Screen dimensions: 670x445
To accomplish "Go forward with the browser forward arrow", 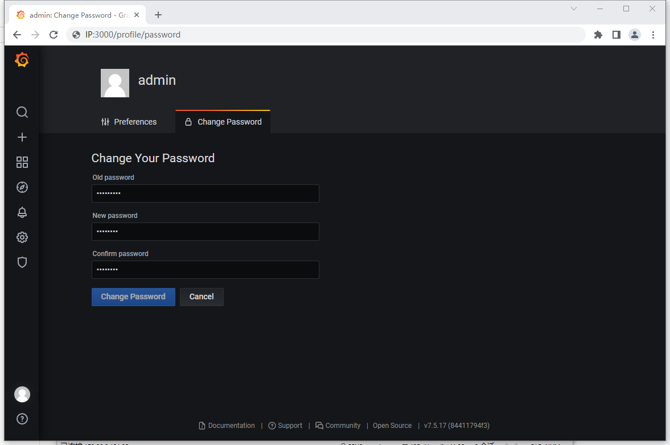I will tap(35, 35).
